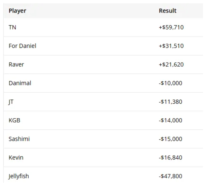Screen dimensions: 207x184
Task: Click Kevin's -$16,840 result
Action: tap(170, 158)
